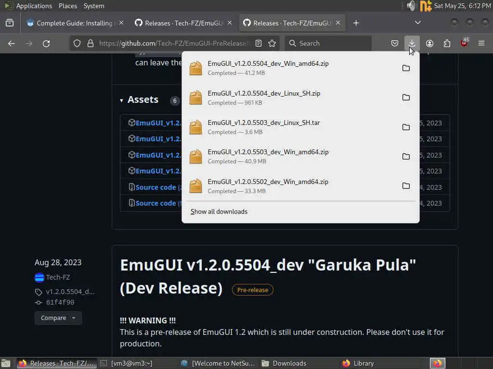
Task: Open Firefox account menu
Action: point(429,43)
